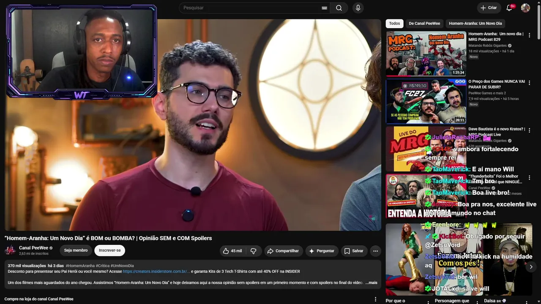Select the De Canal PeeWee chip
Viewport: 541px width, 304px height.
tap(424, 24)
